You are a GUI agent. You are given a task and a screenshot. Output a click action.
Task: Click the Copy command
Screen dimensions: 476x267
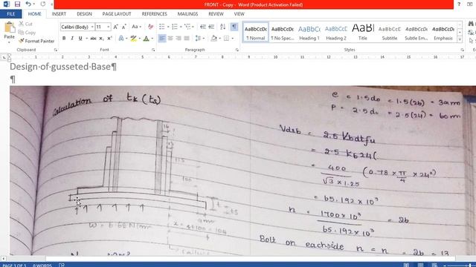pyautogui.click(x=27, y=33)
